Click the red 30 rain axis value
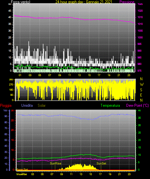 pyautogui.click(x=13, y=111)
